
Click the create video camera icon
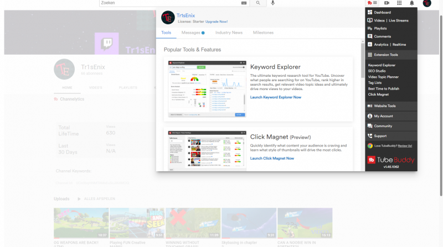point(387,3)
